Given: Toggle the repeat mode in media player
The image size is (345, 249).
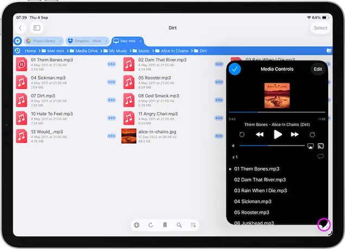Looking at the screenshot, I should (x=321, y=156).
